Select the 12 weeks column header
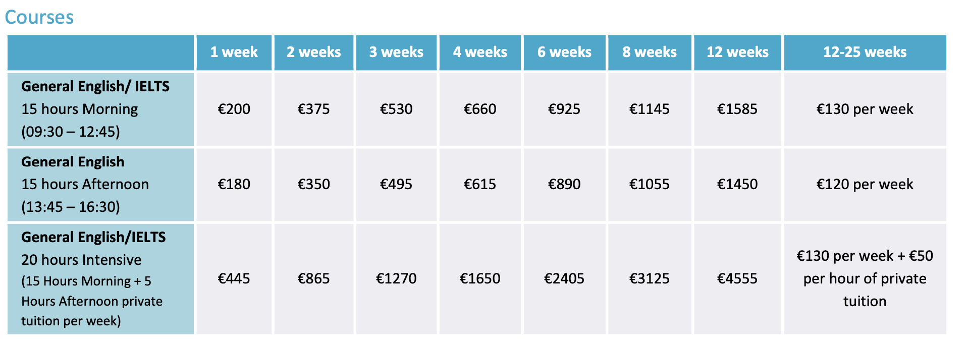The width and height of the screenshot is (967, 344). pyautogui.click(x=737, y=52)
